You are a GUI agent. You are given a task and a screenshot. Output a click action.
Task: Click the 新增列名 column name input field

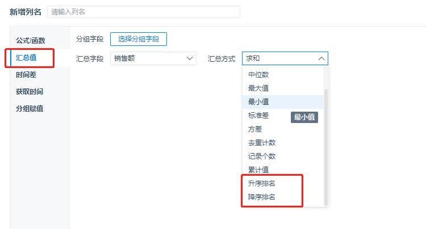tap(144, 12)
